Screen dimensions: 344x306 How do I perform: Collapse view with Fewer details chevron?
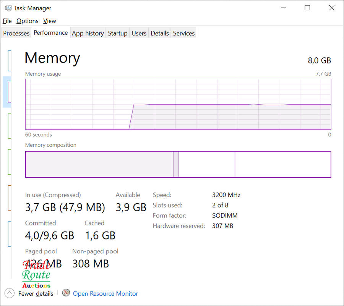9,293
